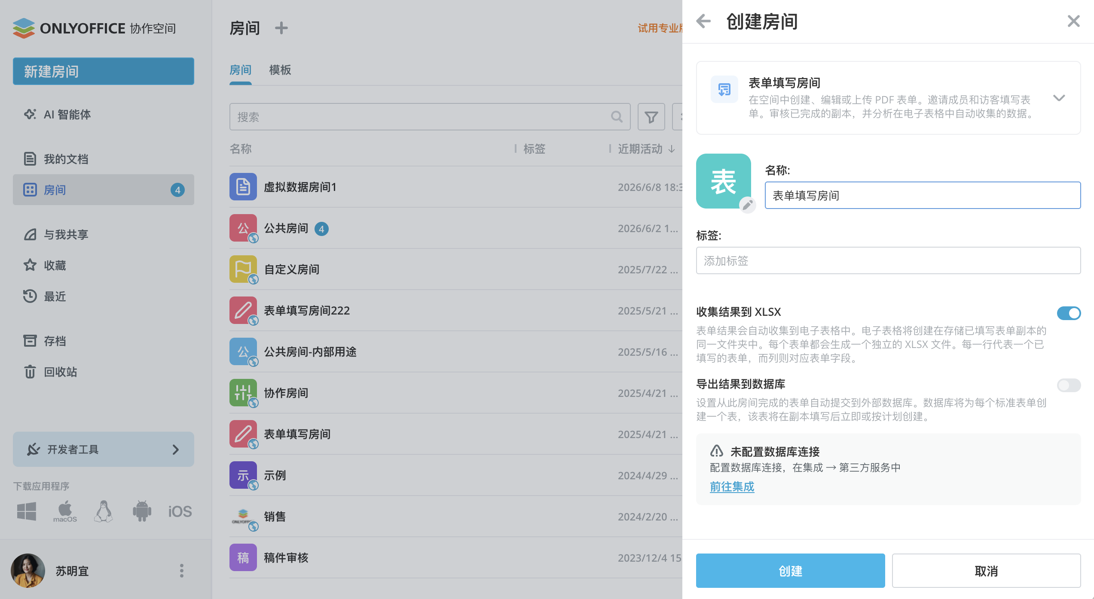Open 收藏 star icon

pyautogui.click(x=30, y=265)
